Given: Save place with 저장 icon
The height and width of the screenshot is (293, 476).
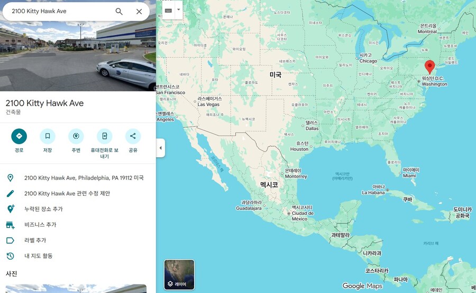Looking at the screenshot, I should coord(48,136).
